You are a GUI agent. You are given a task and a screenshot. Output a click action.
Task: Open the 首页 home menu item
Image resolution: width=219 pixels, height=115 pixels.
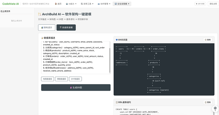(58, 4)
